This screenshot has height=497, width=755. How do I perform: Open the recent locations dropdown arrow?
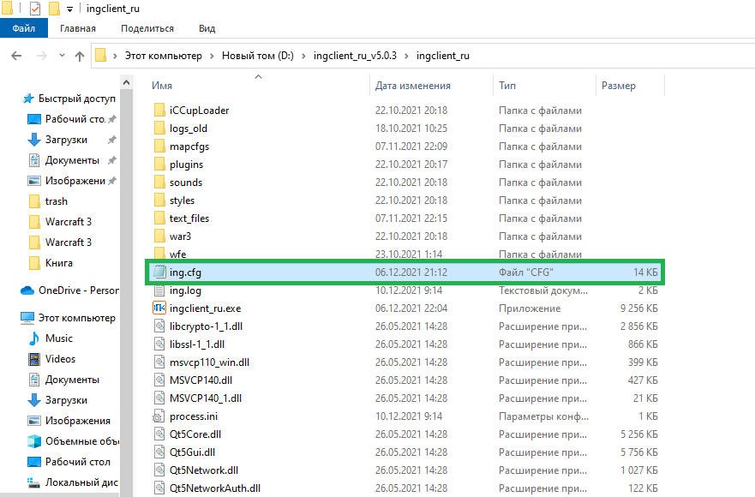tap(61, 57)
